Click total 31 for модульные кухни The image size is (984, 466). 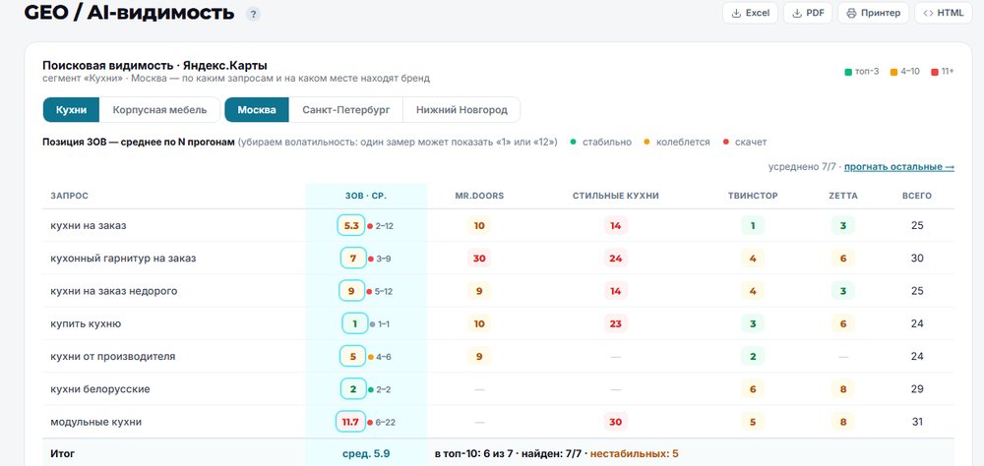917,422
